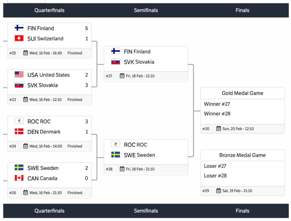Screen dimensions: 291x221
Task: Click calendar icon for Gold Medal Game
Action: [219, 129]
